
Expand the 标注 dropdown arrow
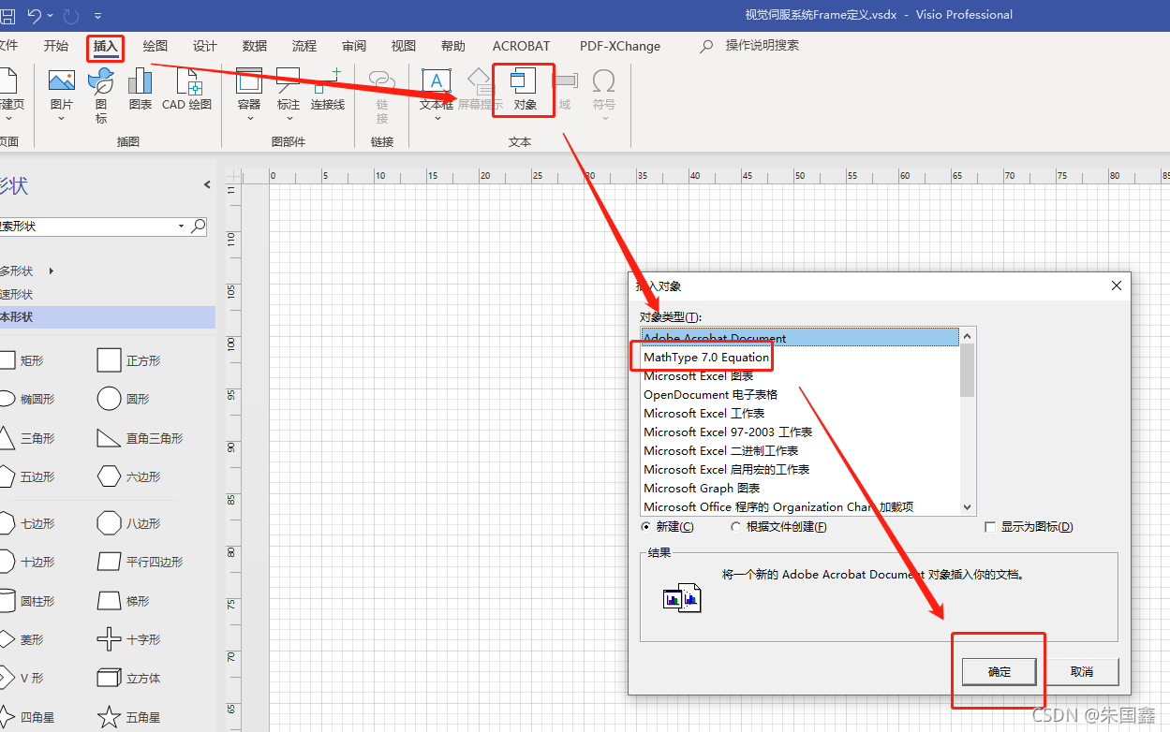(289, 118)
